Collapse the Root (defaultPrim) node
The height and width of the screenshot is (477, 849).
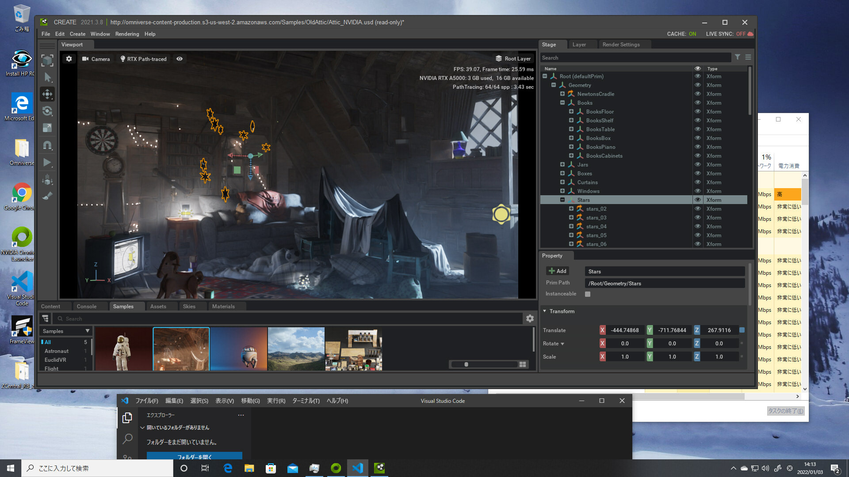(545, 76)
